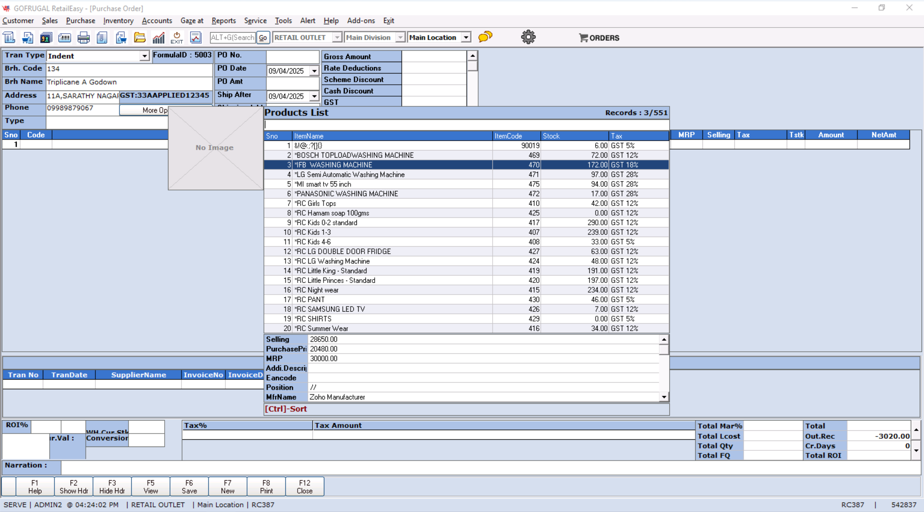Open the settings gear icon
This screenshot has height=512, width=924.
[x=528, y=37]
